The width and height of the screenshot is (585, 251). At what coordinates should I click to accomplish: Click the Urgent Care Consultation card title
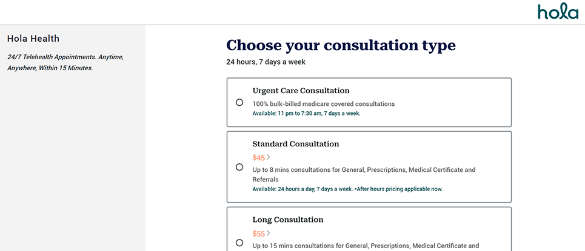point(301,91)
